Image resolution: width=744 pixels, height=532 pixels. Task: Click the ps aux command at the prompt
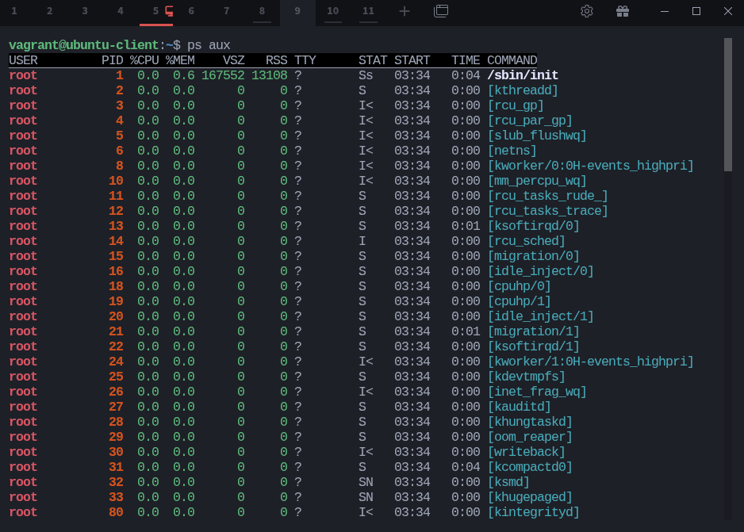tap(208, 44)
